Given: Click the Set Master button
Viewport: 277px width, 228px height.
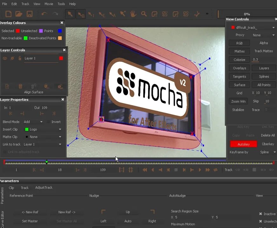Looking at the screenshot, I should 30,221.
